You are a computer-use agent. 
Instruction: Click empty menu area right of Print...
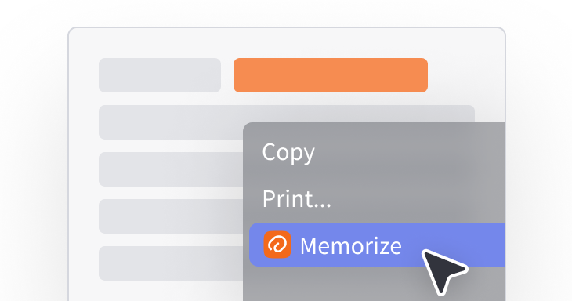416,199
